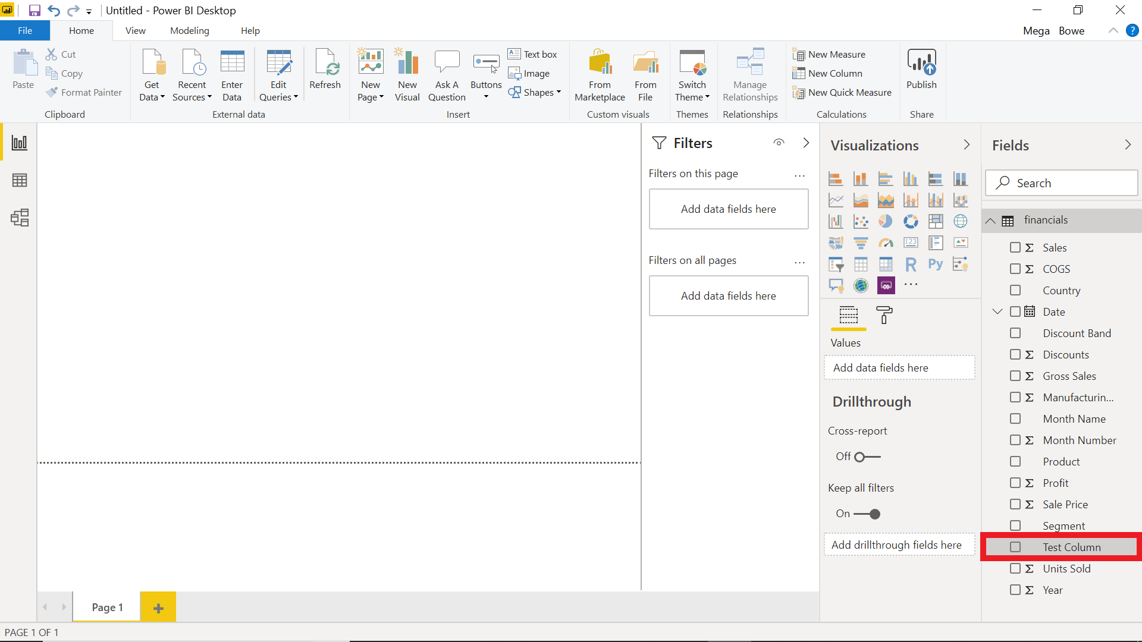Open Switch Theme dropdown
The image size is (1142, 642).
click(692, 75)
